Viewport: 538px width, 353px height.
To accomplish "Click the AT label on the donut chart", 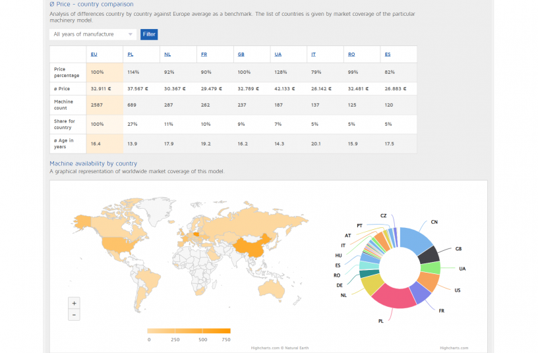I will coord(348,236).
